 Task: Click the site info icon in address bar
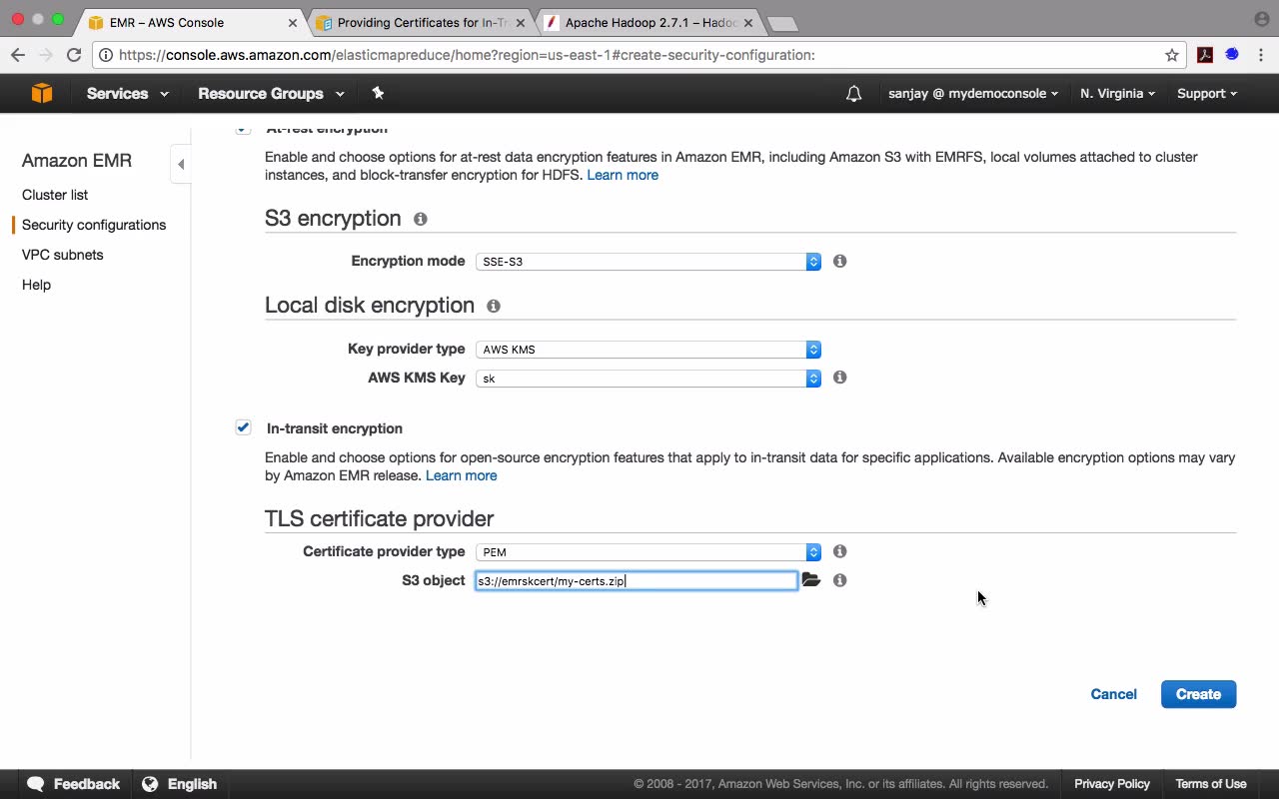coord(106,55)
